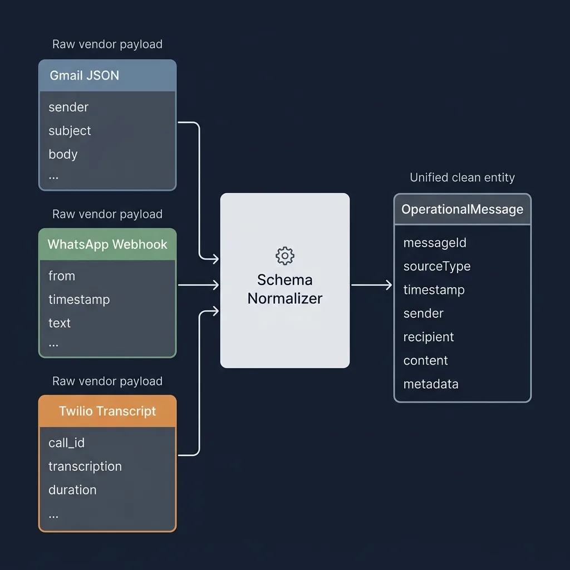The image size is (570, 570).
Task: Select the OperationalMessage header
Action: (463, 209)
